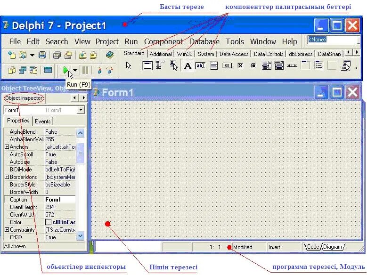This screenshot has width=367, height=275.
Task: Select the Button component (OK icon)
Action: pyautogui.click(x=227, y=65)
